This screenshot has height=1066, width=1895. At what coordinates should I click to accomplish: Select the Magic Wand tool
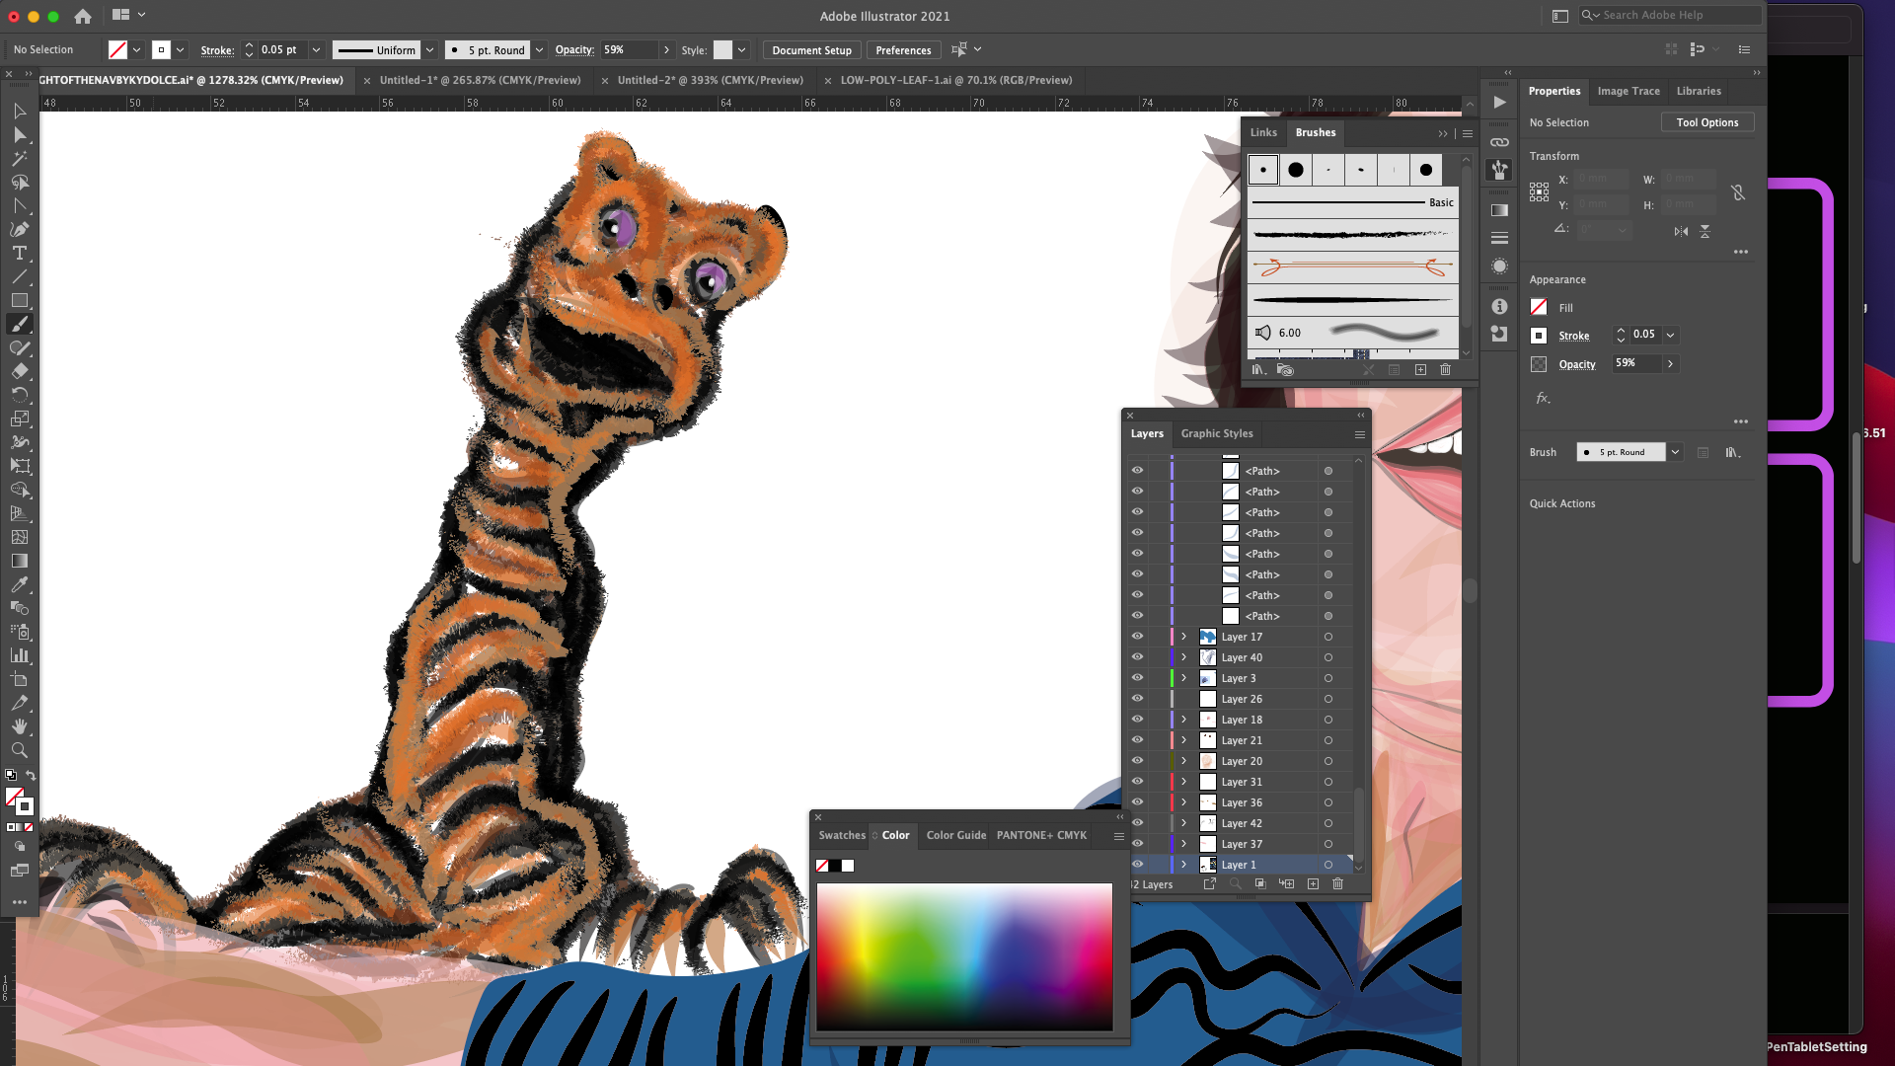pos(19,158)
